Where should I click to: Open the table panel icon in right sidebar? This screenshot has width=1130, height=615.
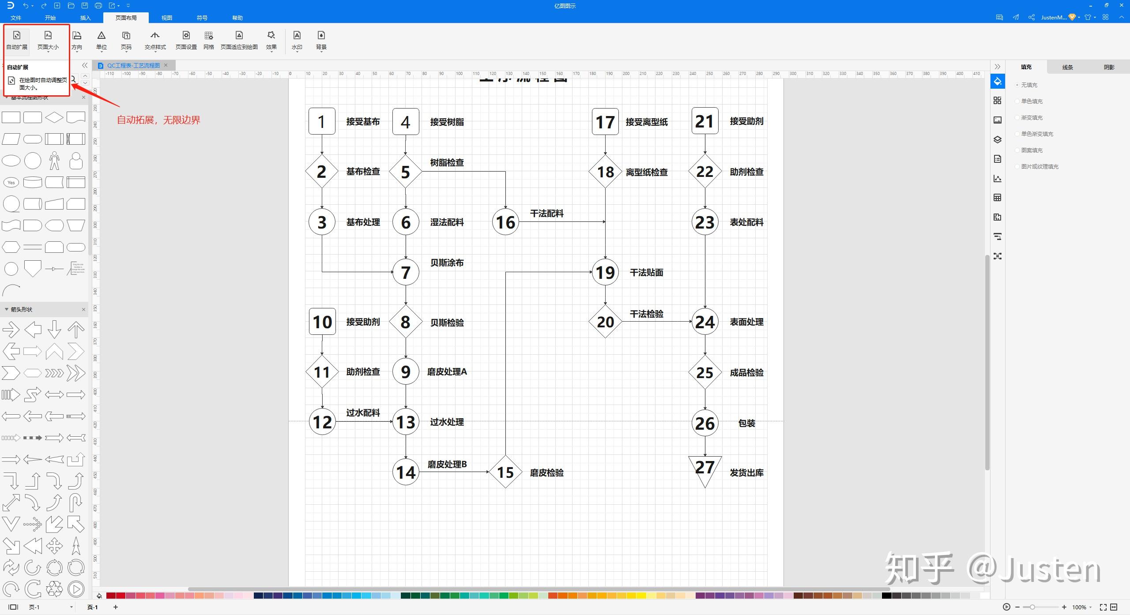[x=997, y=198]
